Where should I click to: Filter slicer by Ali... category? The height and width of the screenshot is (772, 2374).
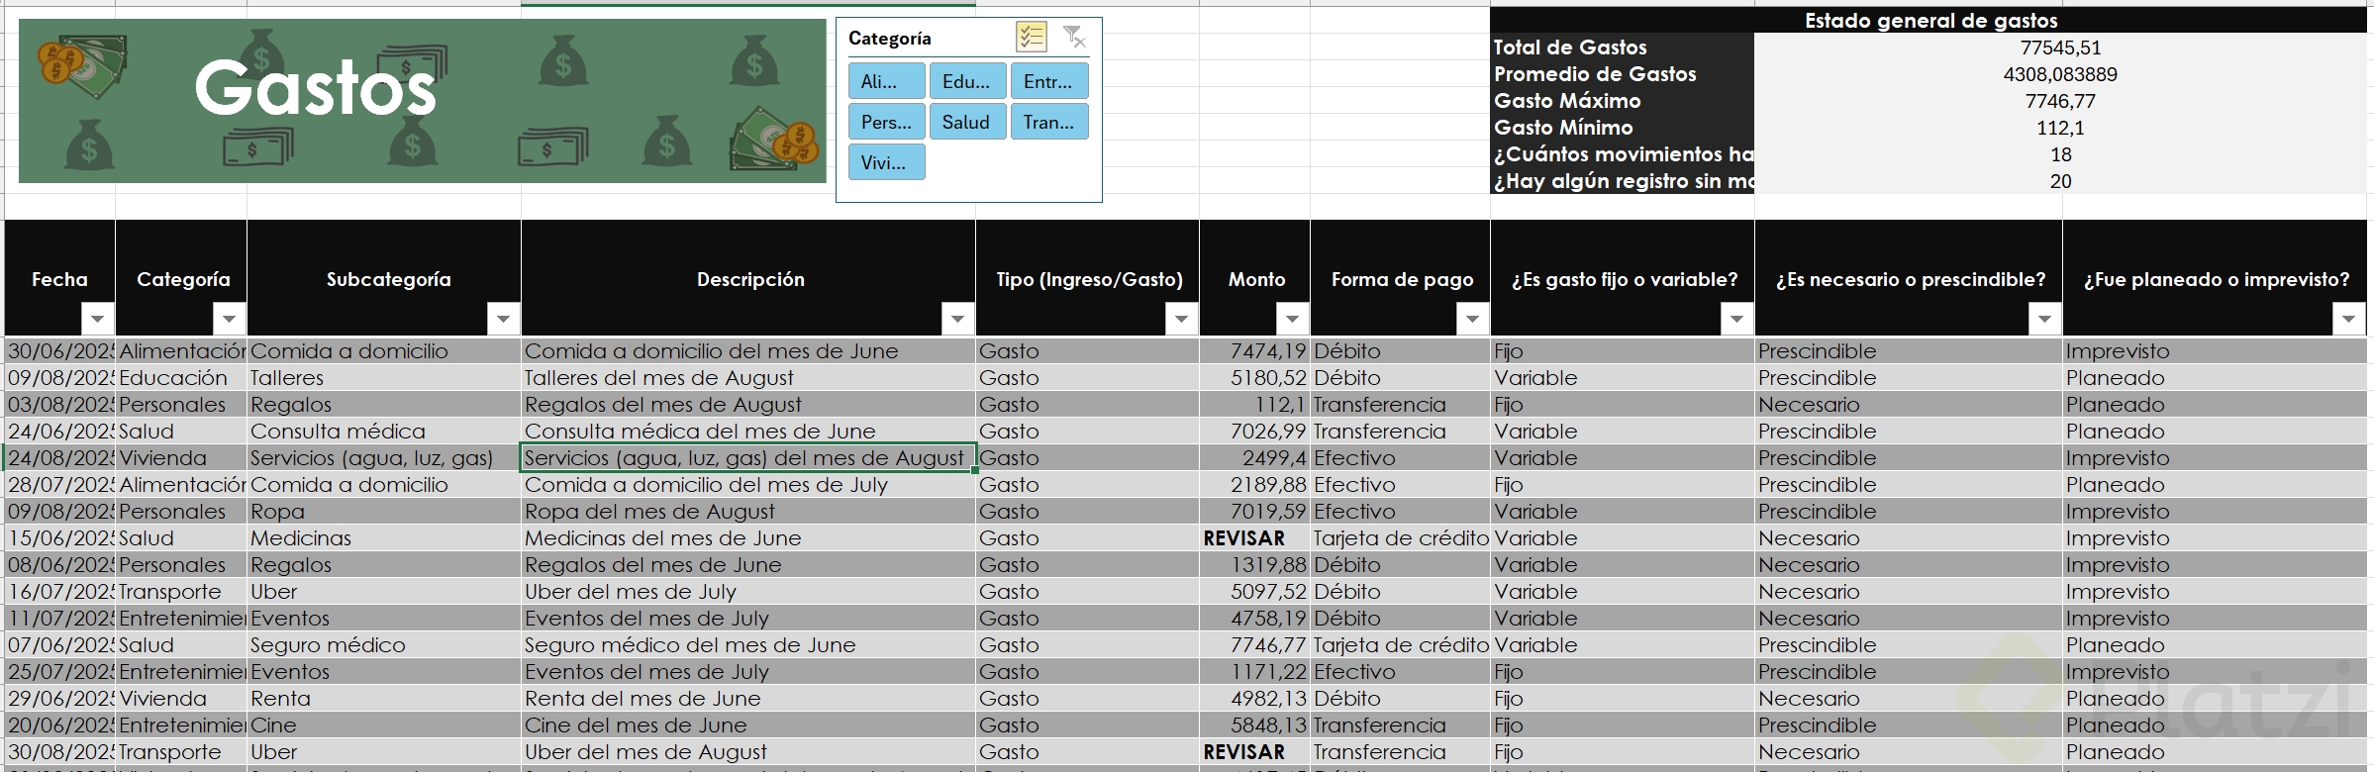[x=887, y=81]
